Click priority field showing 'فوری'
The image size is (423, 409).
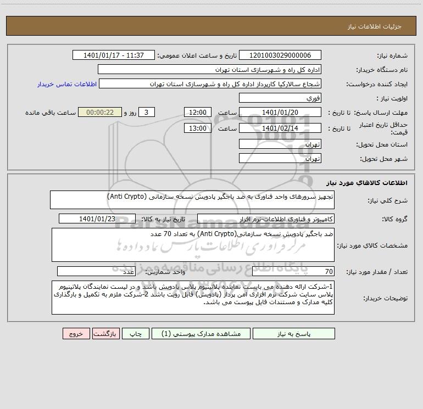point(280,98)
